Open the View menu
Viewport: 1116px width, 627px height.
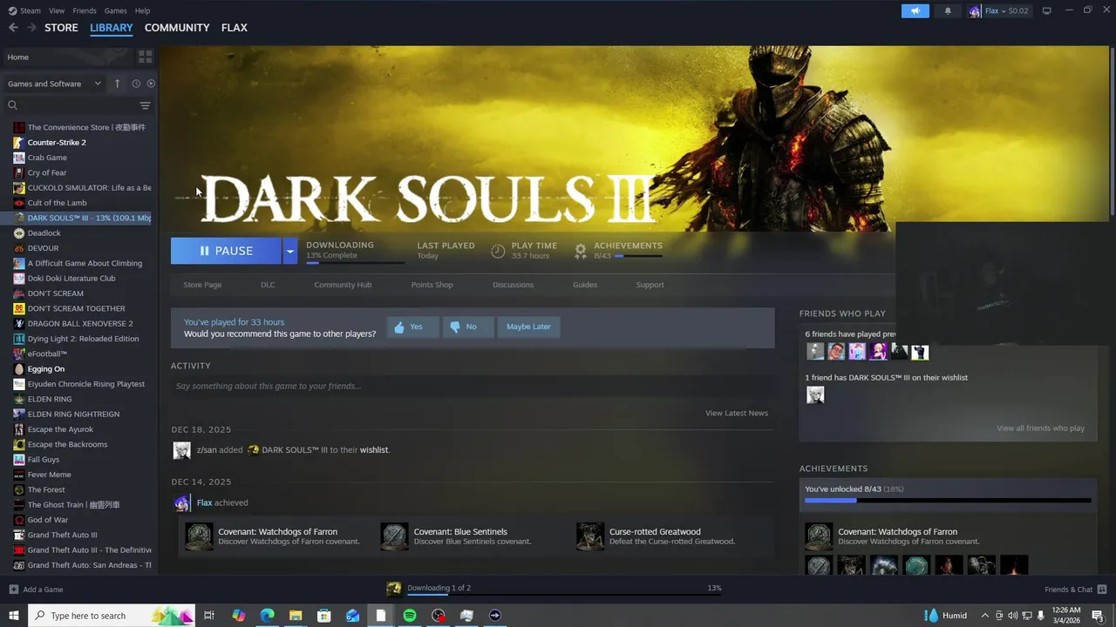[x=57, y=10]
